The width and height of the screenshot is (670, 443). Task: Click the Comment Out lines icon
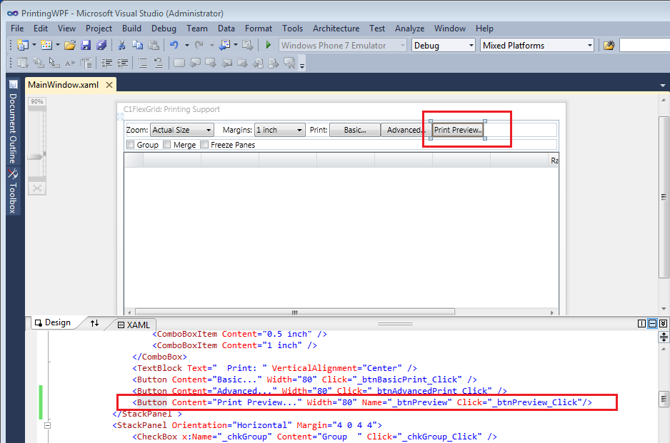pyautogui.click(x=143, y=63)
